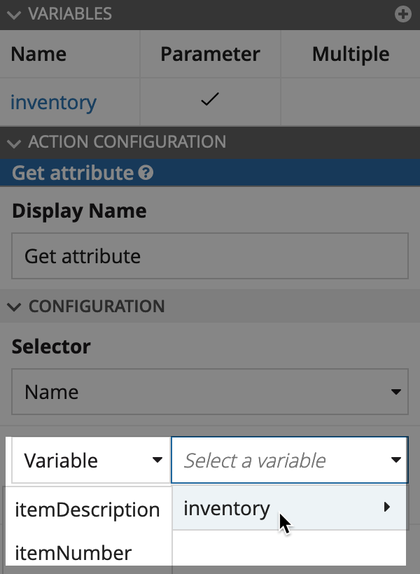Add a new variable with the plus icon
Image resolution: width=420 pixels, height=574 pixels.
point(405,14)
